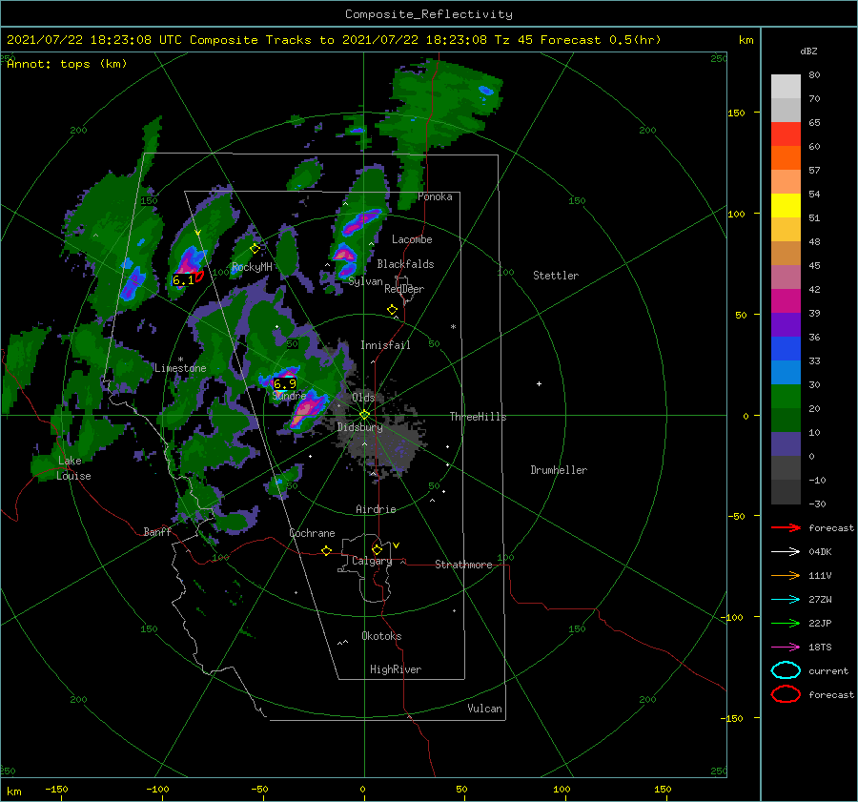The height and width of the screenshot is (802, 858).
Task: Click the green 22JP arrow legend icon
Action: (786, 623)
